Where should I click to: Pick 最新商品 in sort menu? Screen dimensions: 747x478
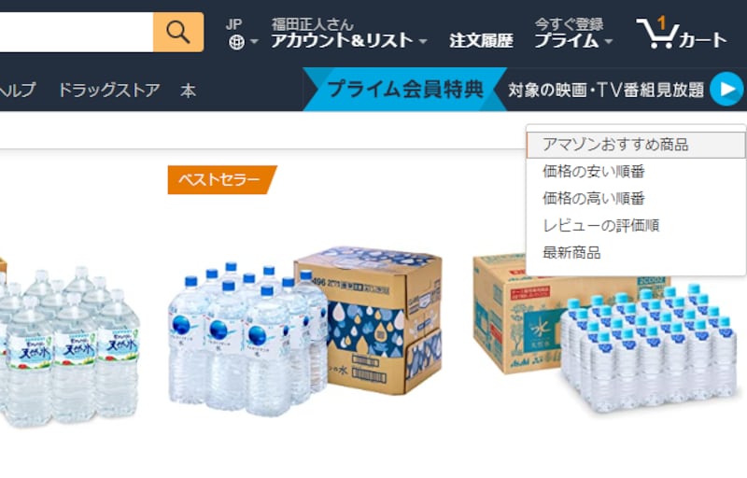pos(571,252)
